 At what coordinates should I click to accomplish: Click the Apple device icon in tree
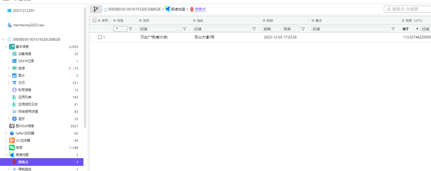point(9,39)
